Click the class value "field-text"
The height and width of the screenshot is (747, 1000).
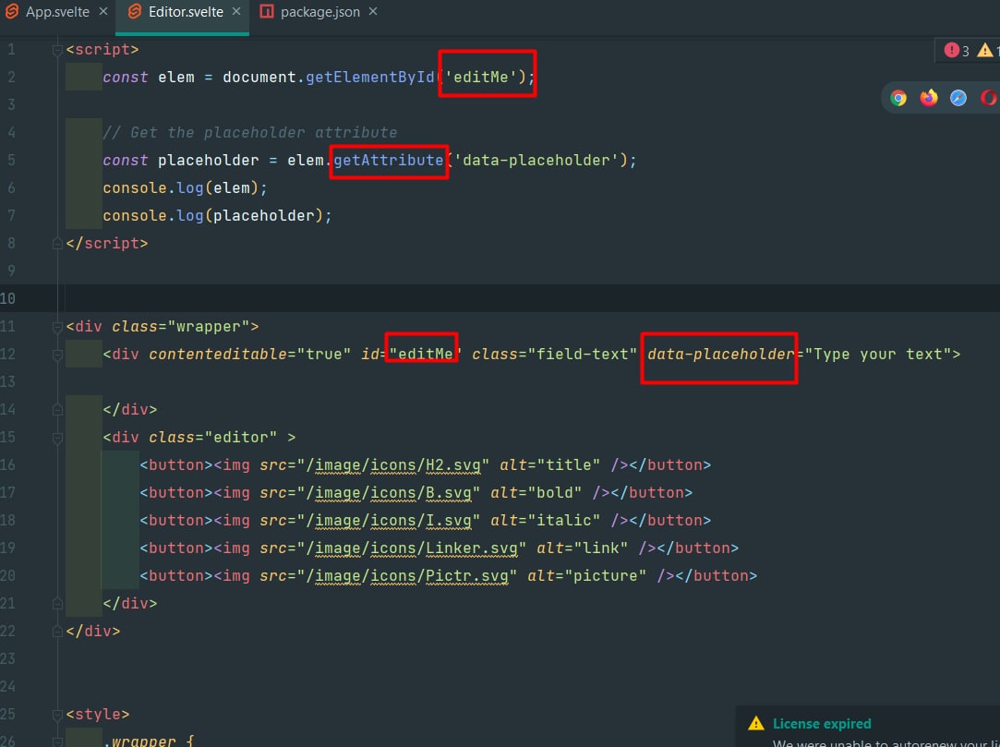(x=583, y=354)
